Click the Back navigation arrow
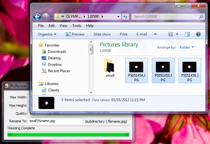This screenshot has height=144, width=210. (x=37, y=17)
